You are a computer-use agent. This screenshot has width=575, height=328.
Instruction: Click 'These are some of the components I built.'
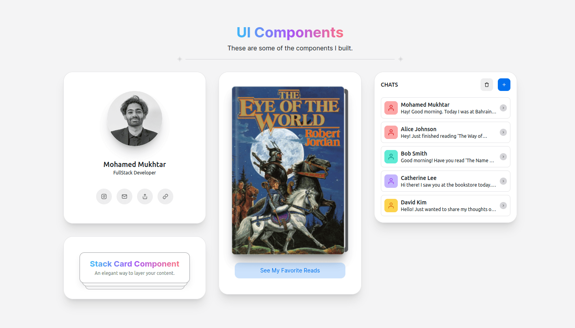(x=290, y=48)
